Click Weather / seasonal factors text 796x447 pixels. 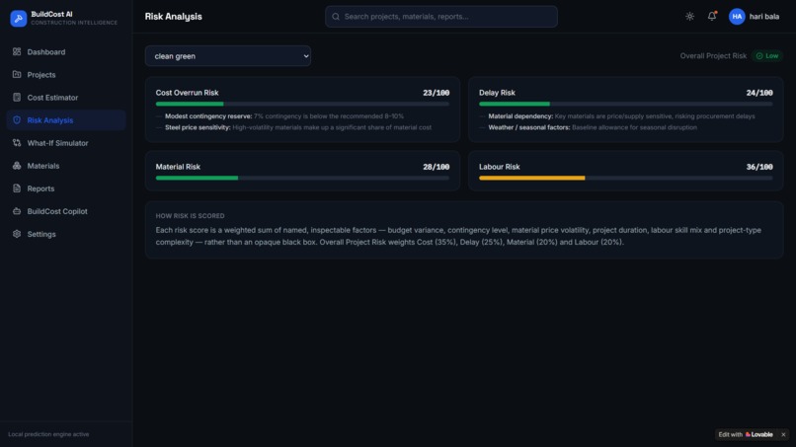pos(593,127)
